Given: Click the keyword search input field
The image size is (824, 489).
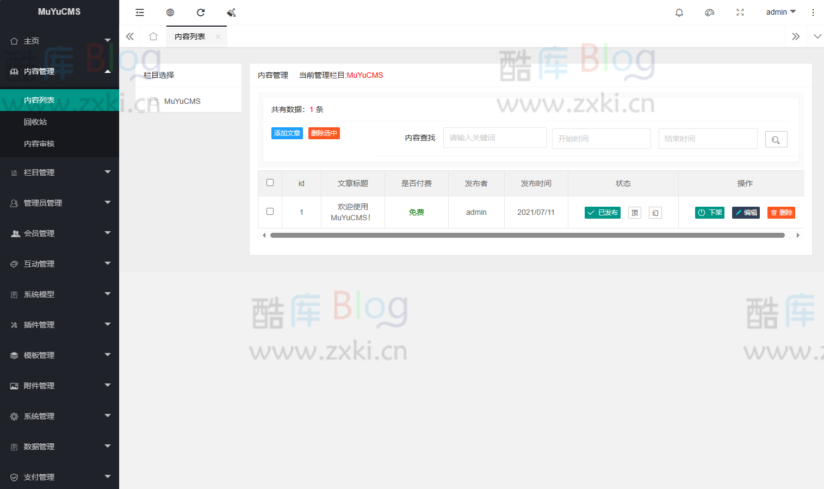Looking at the screenshot, I should pos(494,137).
